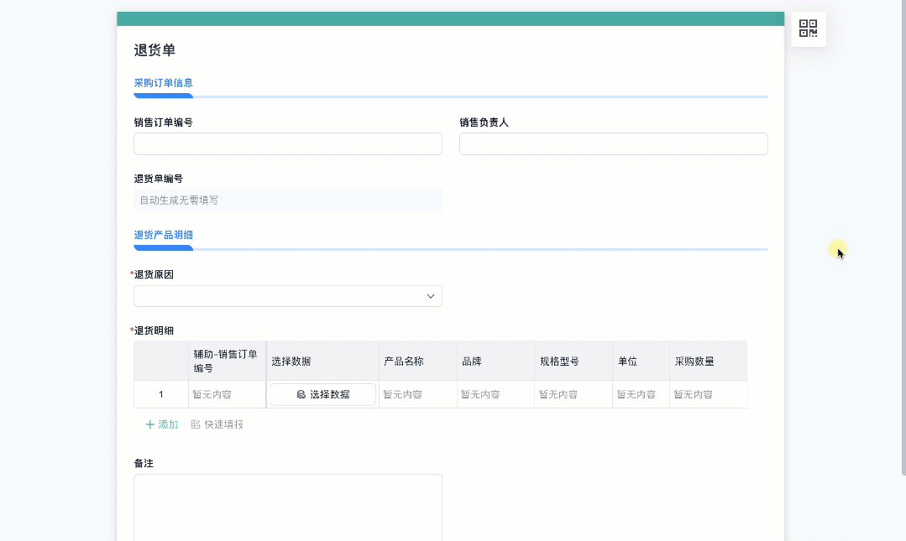Click the 辅助-销售订单编号 column header
906x541 pixels.
pyautogui.click(x=227, y=361)
